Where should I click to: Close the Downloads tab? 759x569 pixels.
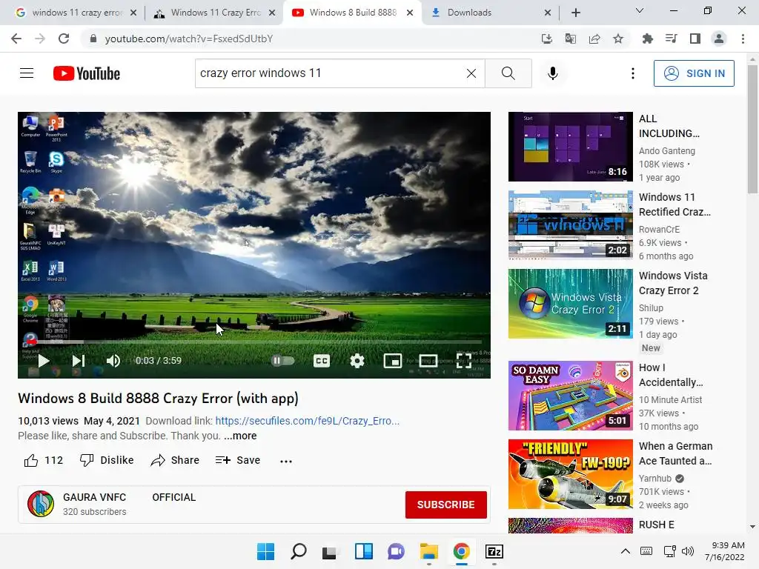[x=548, y=13]
